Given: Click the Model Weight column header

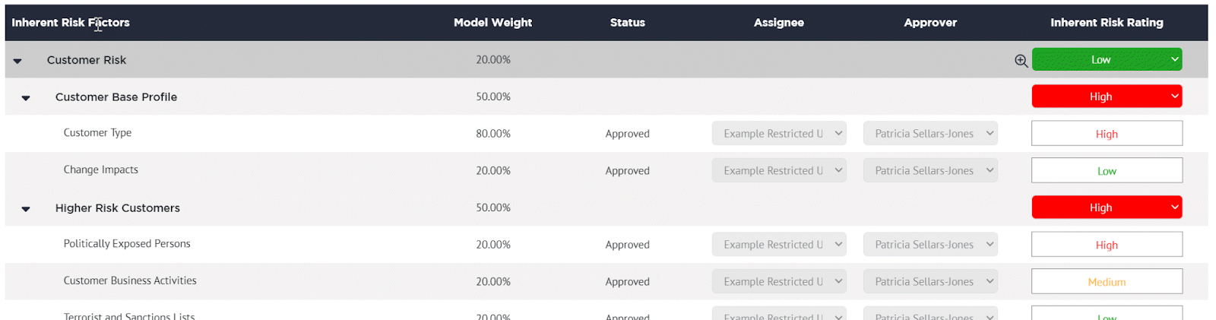Looking at the screenshot, I should [x=492, y=23].
